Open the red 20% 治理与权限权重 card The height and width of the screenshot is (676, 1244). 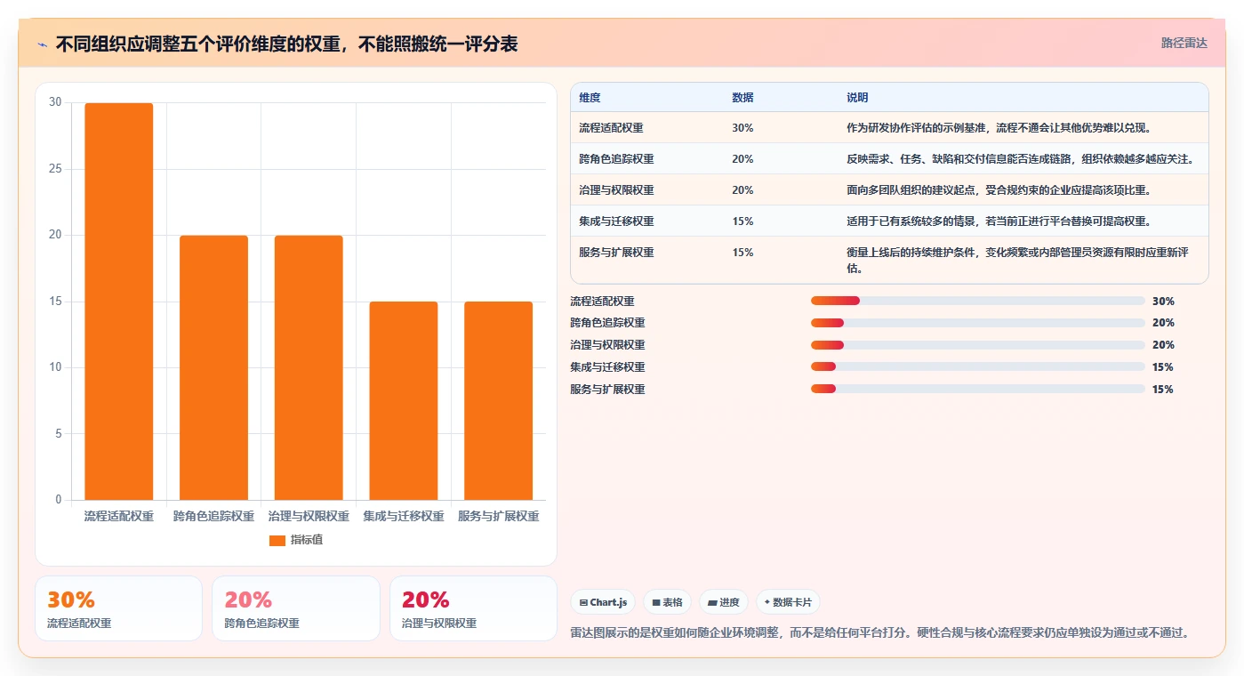473,608
